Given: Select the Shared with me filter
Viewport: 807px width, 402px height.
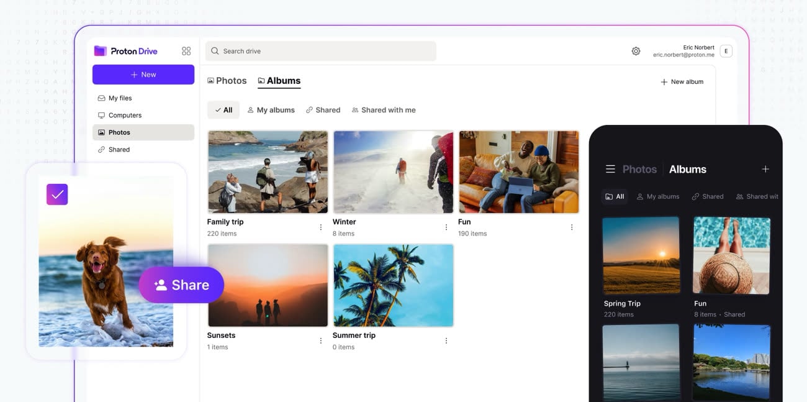Looking at the screenshot, I should pos(384,110).
